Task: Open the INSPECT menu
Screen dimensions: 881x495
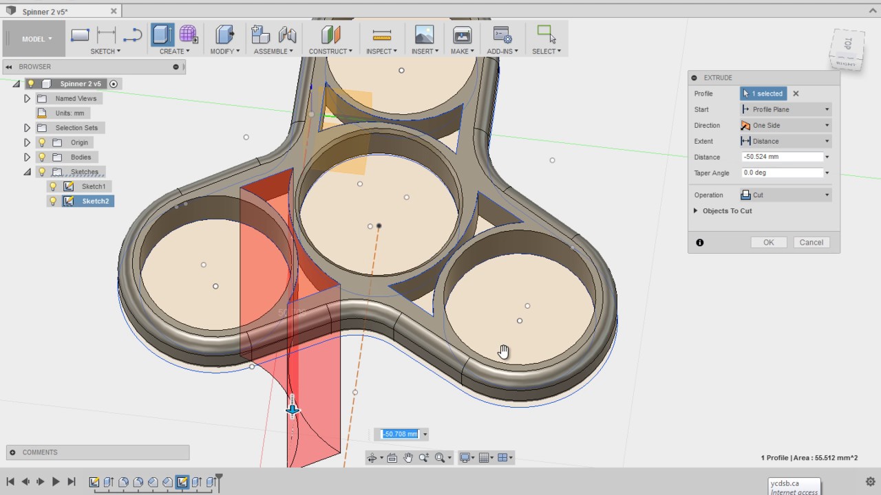Action: point(381,52)
